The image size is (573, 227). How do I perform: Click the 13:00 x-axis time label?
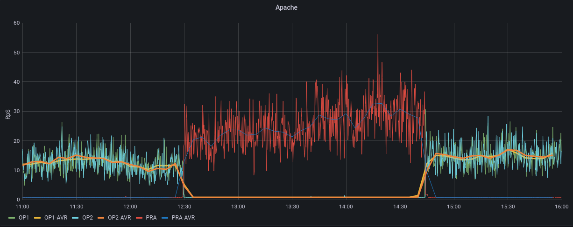(x=238, y=207)
